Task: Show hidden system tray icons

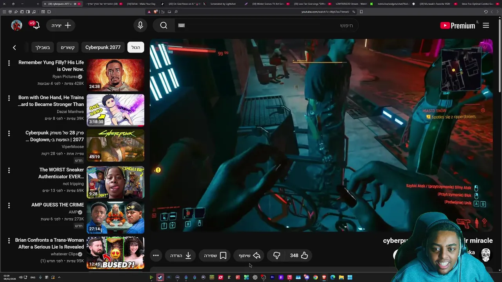Action: (59, 277)
